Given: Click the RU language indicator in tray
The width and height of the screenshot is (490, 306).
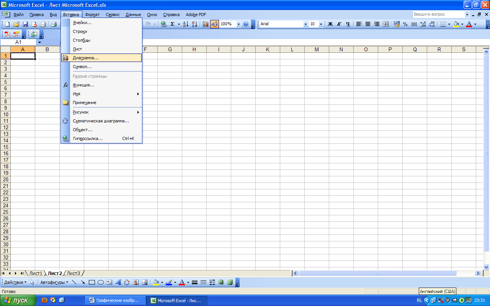Looking at the screenshot, I should [x=419, y=300].
